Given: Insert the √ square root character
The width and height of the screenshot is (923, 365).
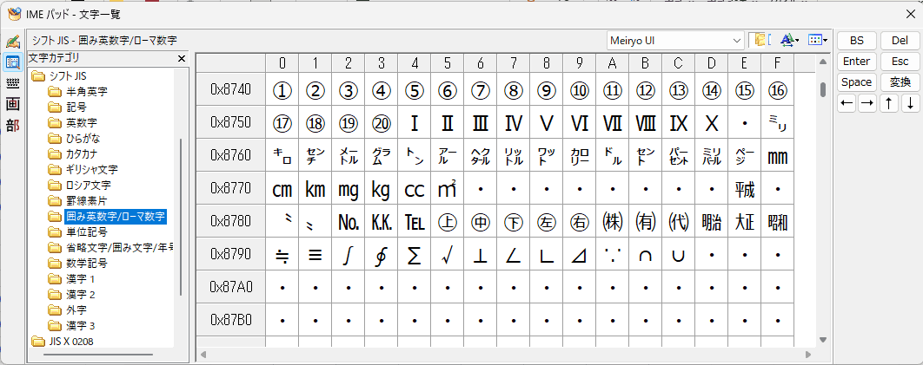Looking at the screenshot, I should (x=448, y=254).
